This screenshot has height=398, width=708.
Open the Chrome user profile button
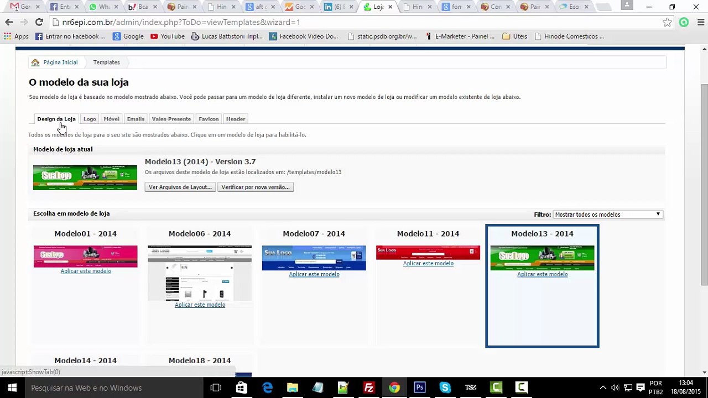click(627, 5)
